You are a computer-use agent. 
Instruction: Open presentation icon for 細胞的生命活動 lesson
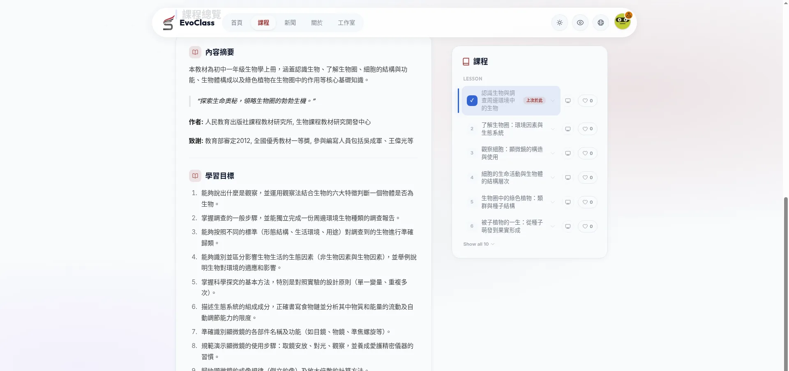(568, 177)
